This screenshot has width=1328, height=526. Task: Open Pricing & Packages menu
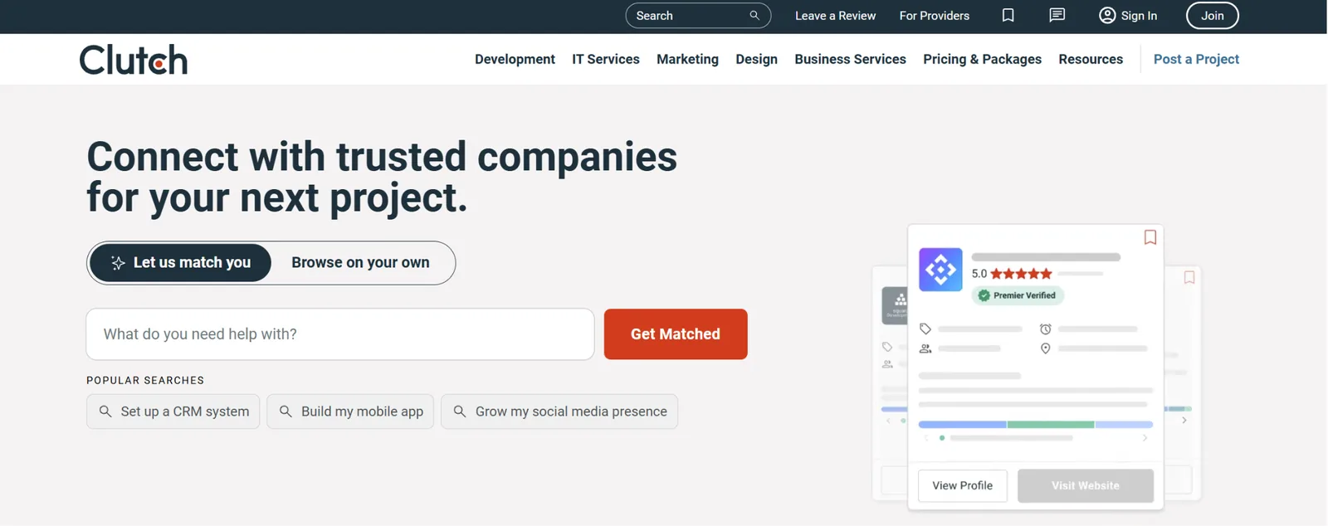click(x=982, y=60)
